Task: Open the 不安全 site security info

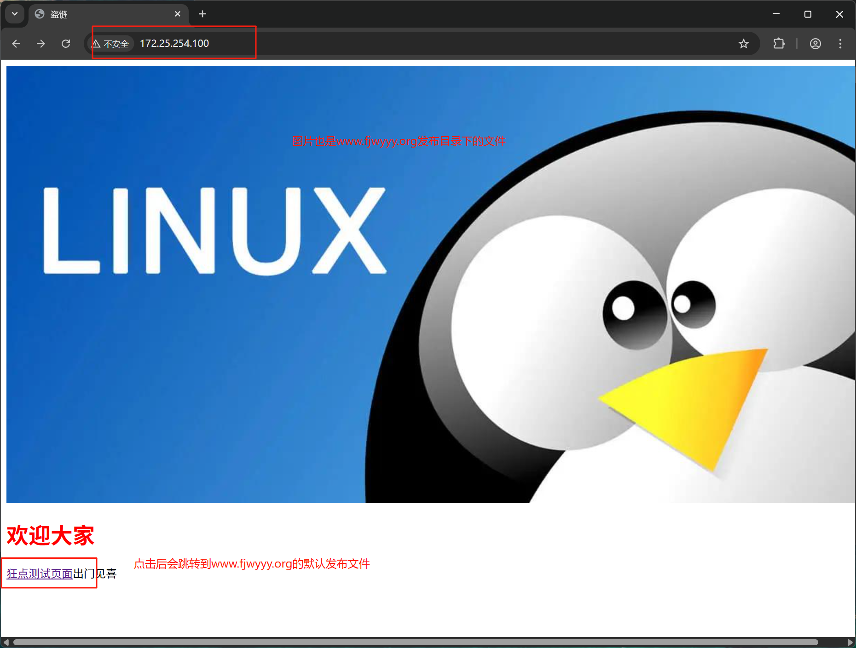Action: [110, 44]
